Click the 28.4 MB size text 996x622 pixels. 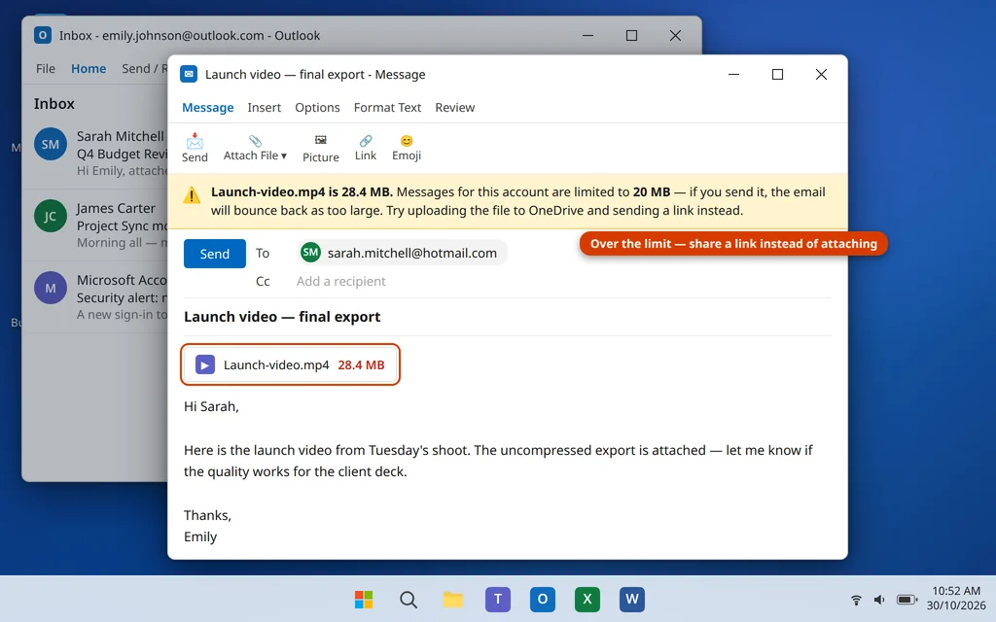(x=361, y=365)
